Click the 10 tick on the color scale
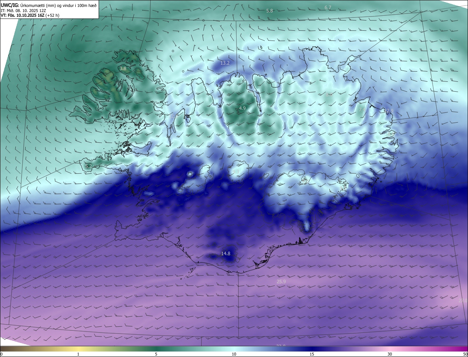This screenshot has width=468, height=357. tap(234, 354)
